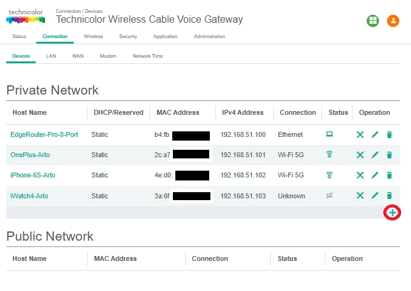Viewport: 411px width, 291px height.
Task: Click the pencil edit icon for iWatch4-Arto
Action: (375, 196)
